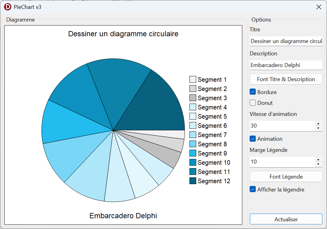
Task: Increase Vitesse d'animation with up arrow
Action: (318, 124)
